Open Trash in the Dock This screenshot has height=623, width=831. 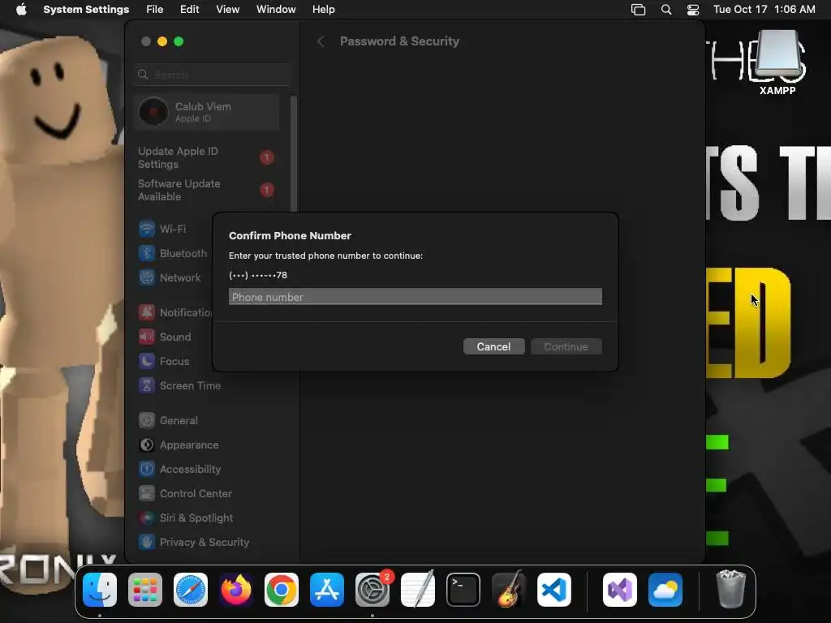pos(731,589)
